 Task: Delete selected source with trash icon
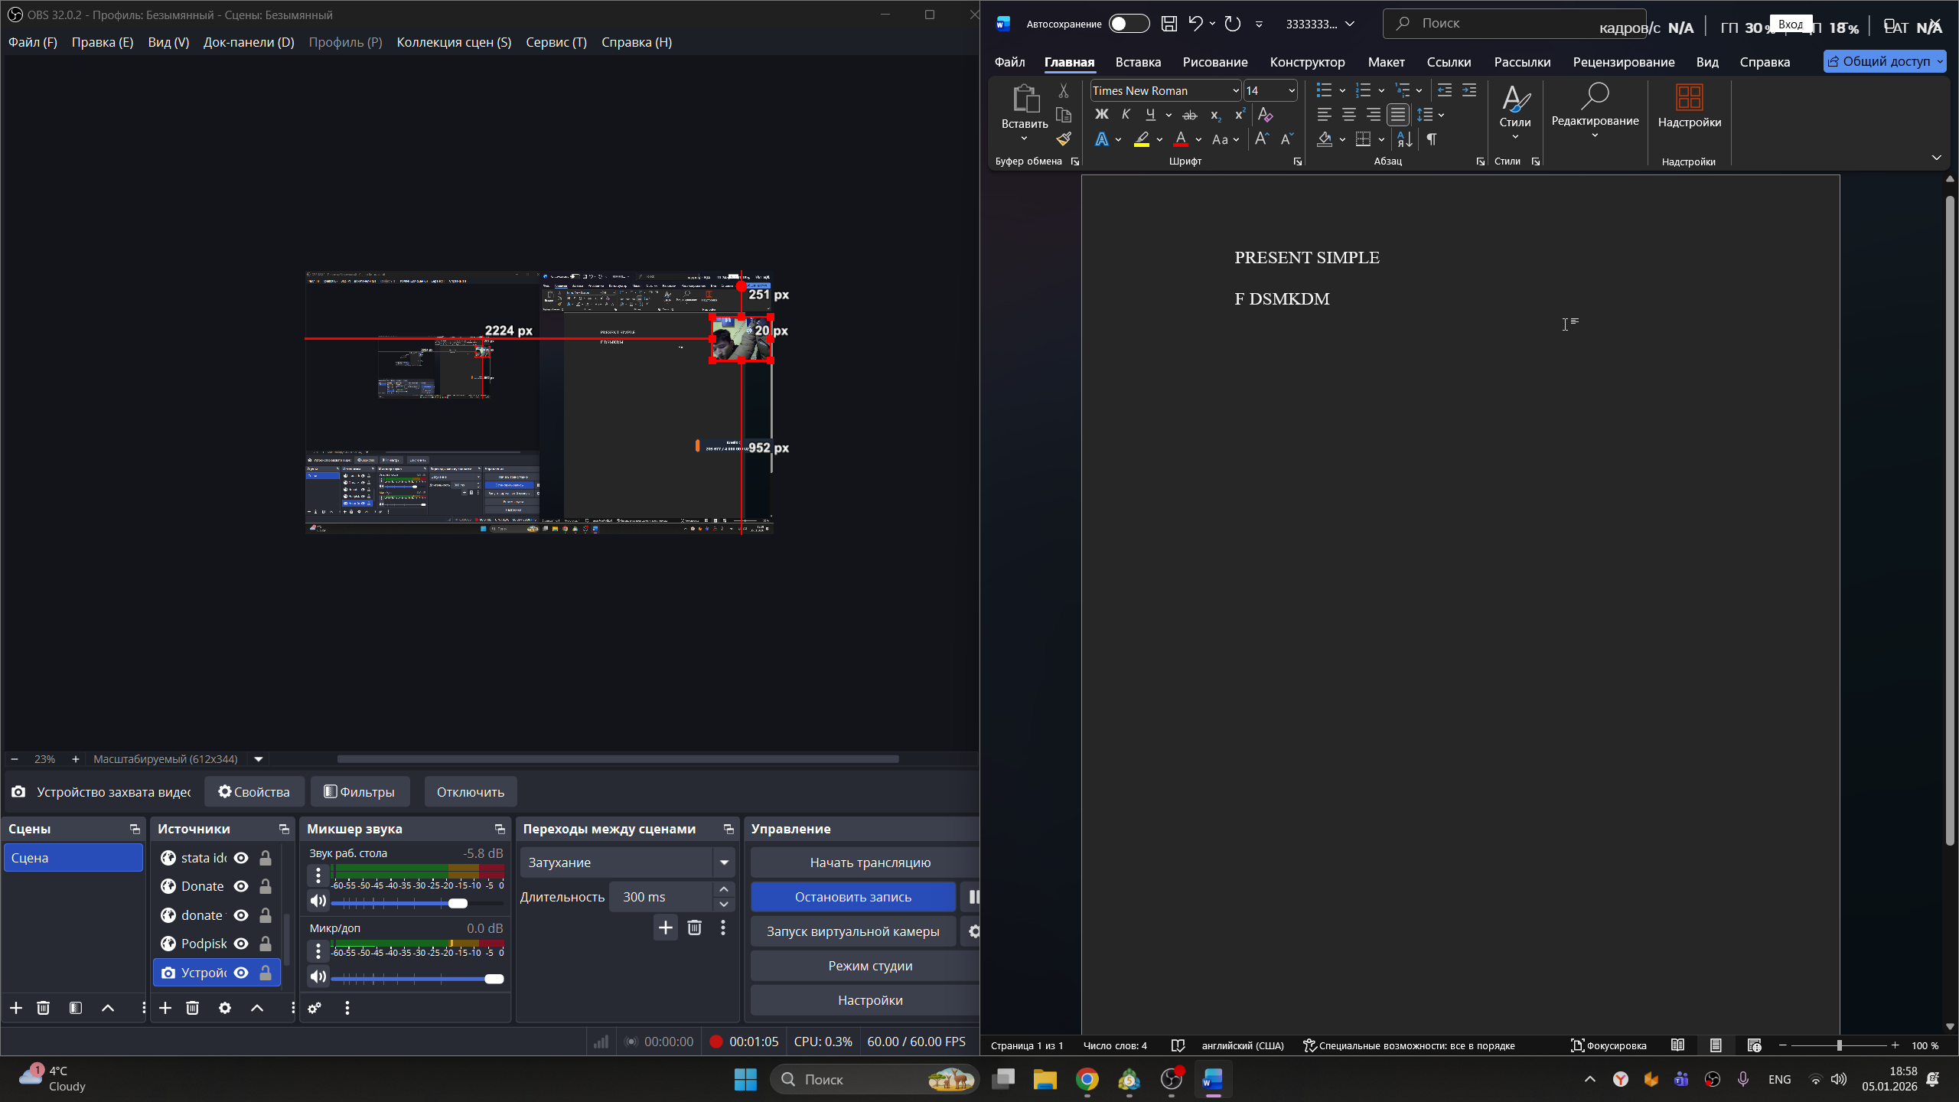193,1008
